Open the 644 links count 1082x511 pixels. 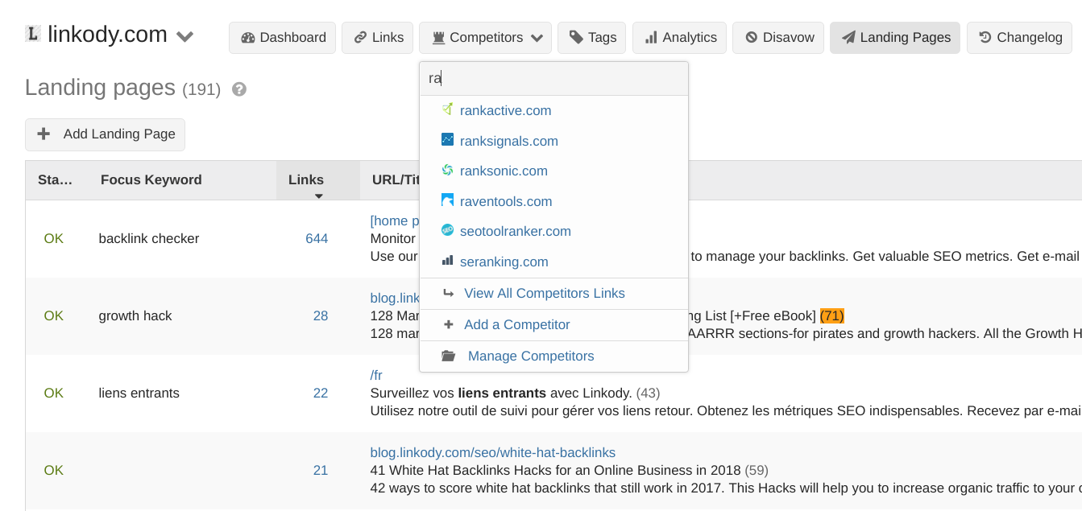click(x=317, y=239)
